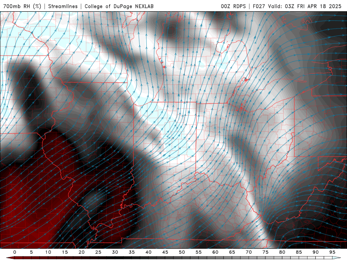The height and width of the screenshot is (260, 347).
Task: Click the "College of DuPage NEXLAB" text
Action: (x=119, y=6)
